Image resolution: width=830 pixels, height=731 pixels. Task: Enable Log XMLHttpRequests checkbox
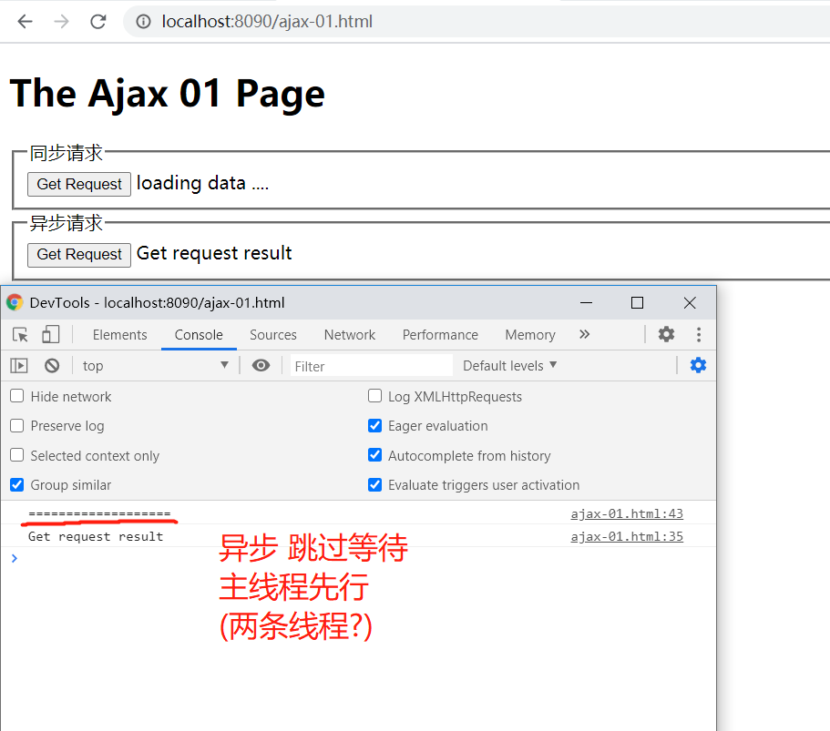[x=374, y=396]
